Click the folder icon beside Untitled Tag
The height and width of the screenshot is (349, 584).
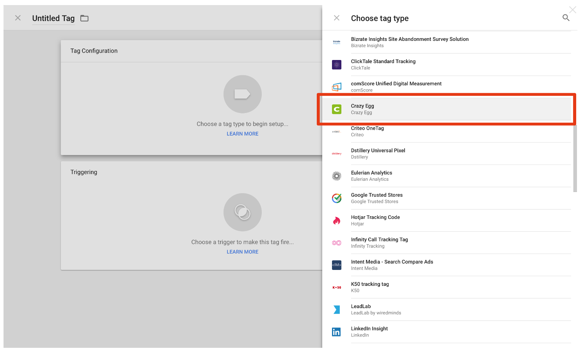tap(85, 18)
